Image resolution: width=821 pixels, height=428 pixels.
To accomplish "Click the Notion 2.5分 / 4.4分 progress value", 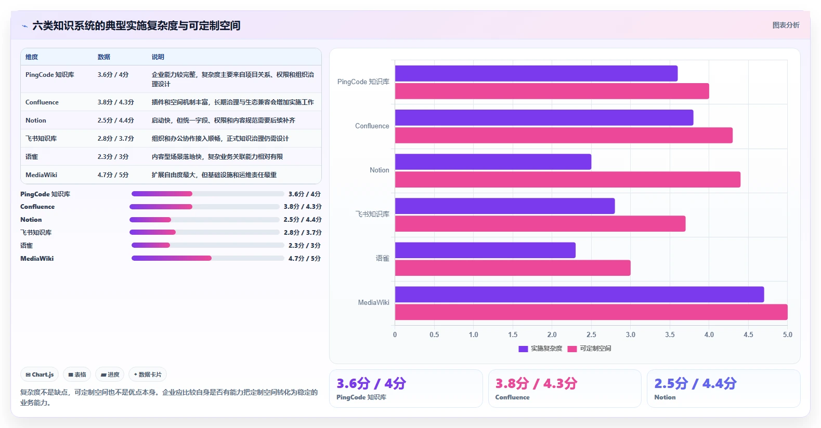I will coord(303,220).
